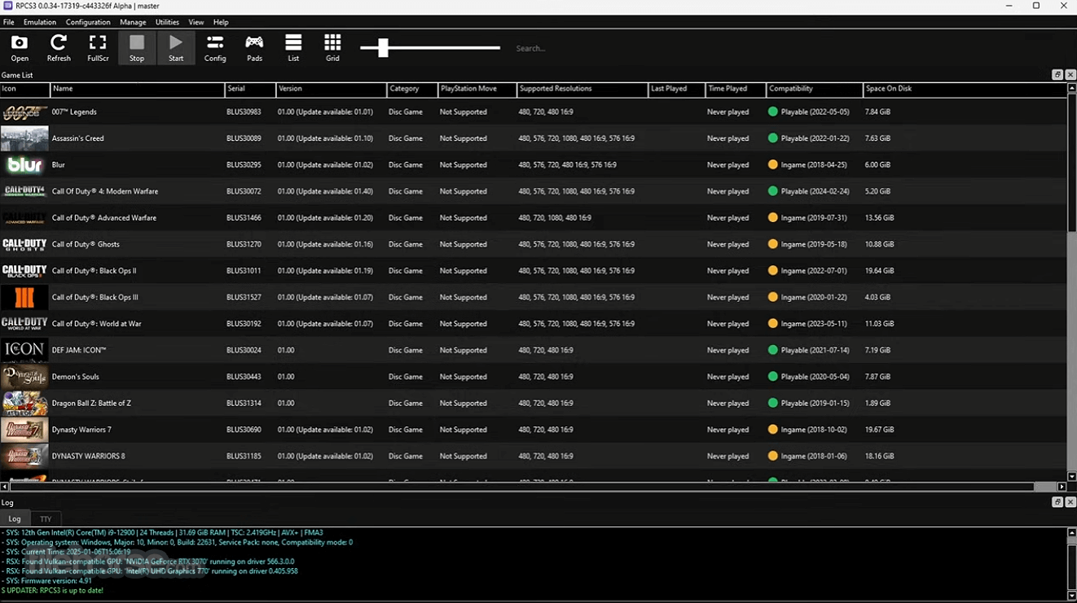Click the Ingame (2018-04-25) compatibility cell
The width and height of the screenshot is (1077, 603).
815,165
